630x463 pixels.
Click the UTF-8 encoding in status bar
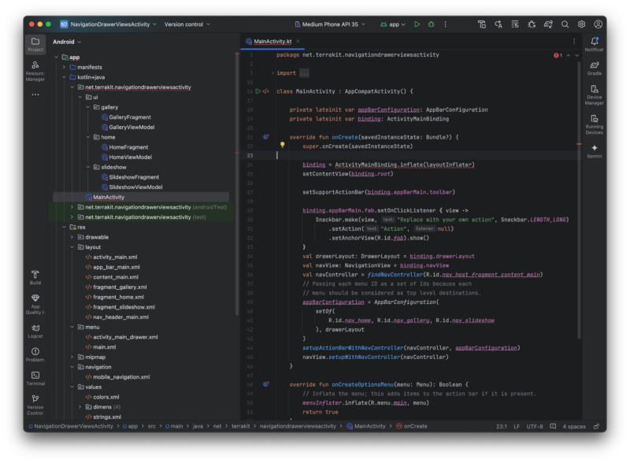535,426
